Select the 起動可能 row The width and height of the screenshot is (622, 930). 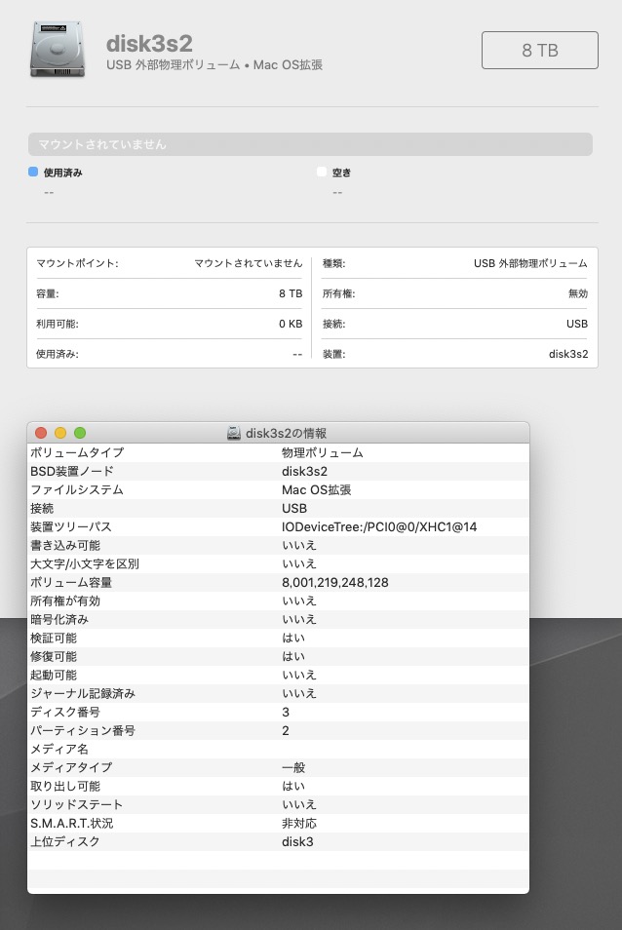[x=278, y=675]
